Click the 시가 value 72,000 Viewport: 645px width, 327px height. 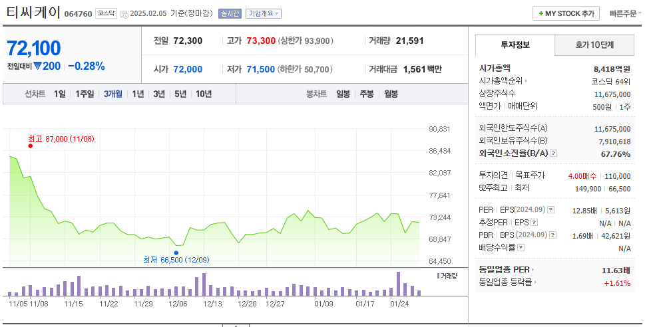188,69
